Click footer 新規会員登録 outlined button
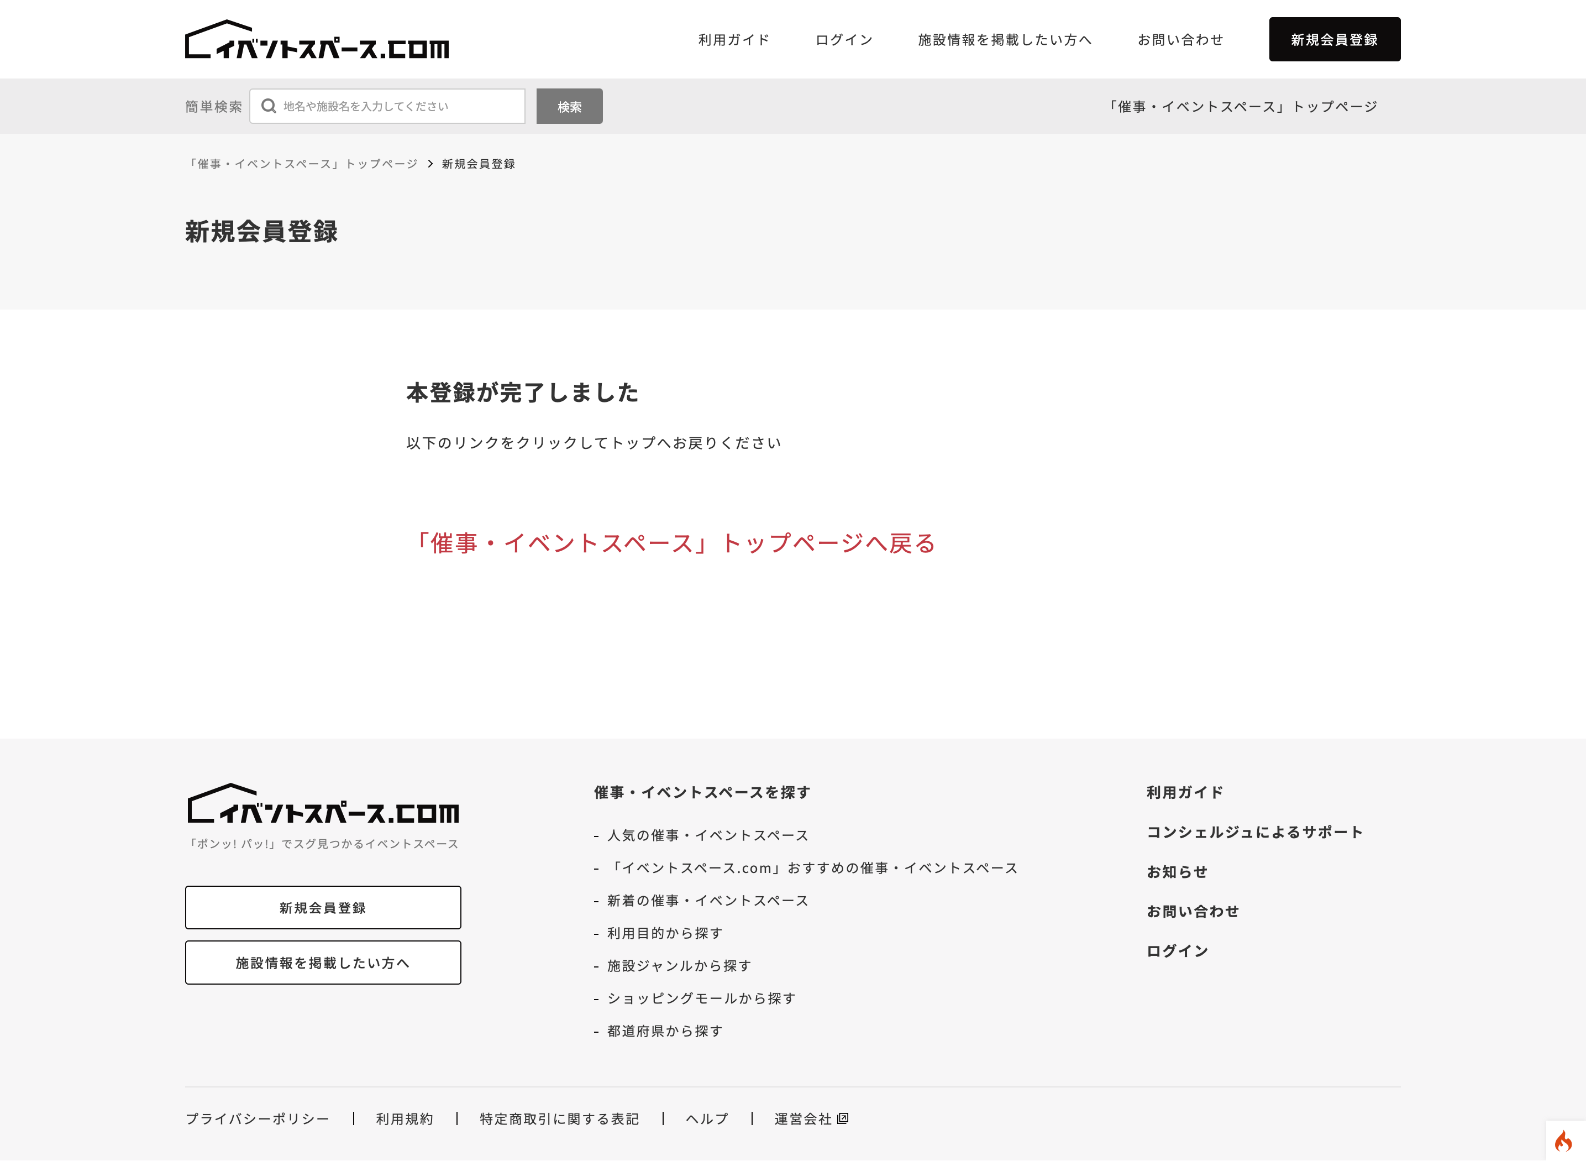1586x1161 pixels. click(x=323, y=907)
